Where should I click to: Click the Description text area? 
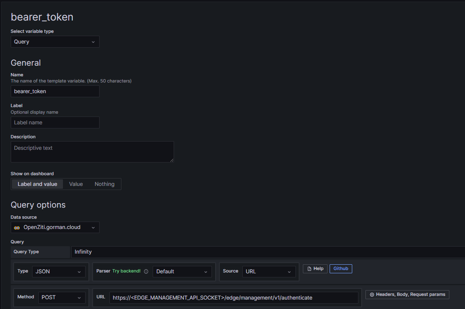point(92,152)
